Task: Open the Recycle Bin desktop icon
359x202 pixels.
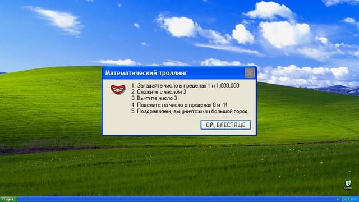Action: [x=348, y=185]
